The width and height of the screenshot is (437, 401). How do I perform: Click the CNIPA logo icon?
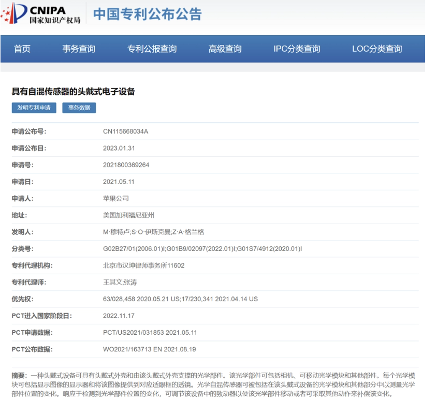tap(41, 14)
